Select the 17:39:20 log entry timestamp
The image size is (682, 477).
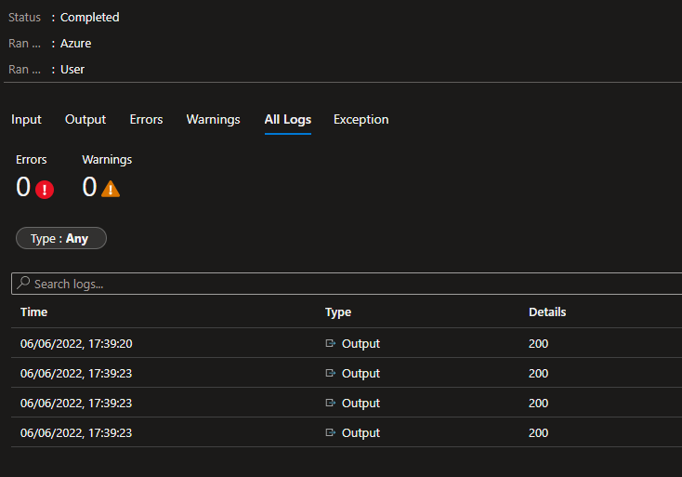click(x=76, y=344)
